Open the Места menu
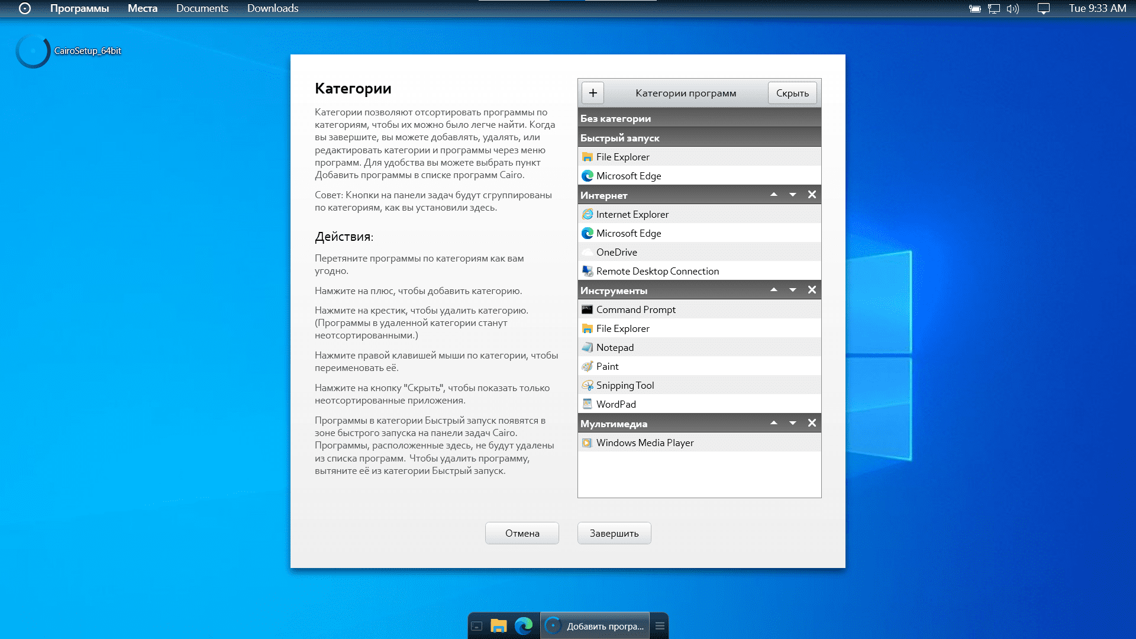The width and height of the screenshot is (1136, 639). (143, 8)
